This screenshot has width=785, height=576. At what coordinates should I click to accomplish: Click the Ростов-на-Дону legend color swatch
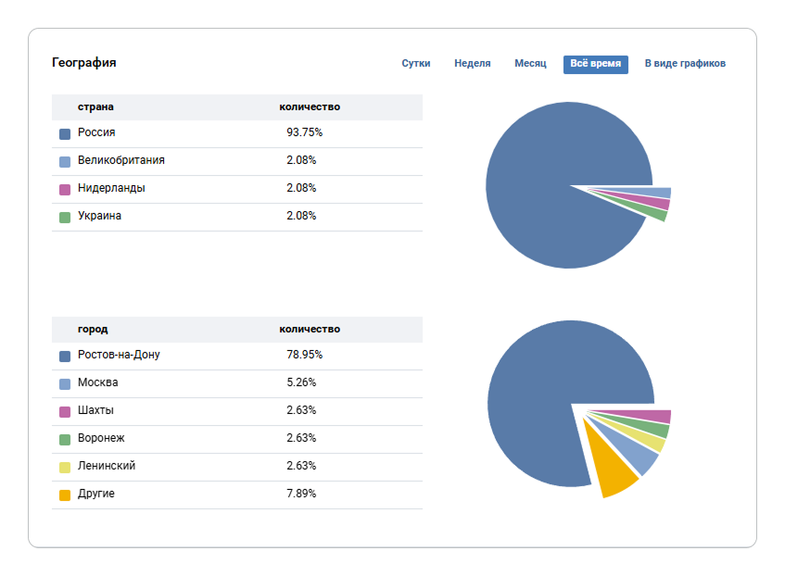65,356
